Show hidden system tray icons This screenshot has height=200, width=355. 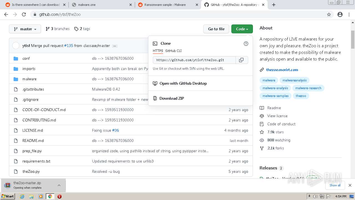click(x=309, y=196)
